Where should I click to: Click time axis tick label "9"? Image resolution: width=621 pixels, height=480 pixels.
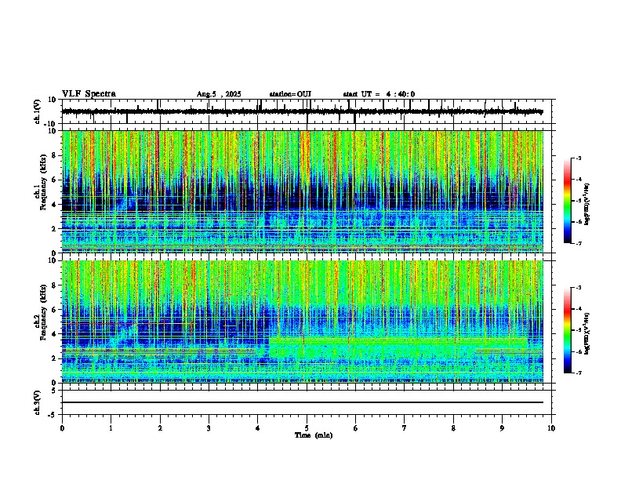point(502,428)
